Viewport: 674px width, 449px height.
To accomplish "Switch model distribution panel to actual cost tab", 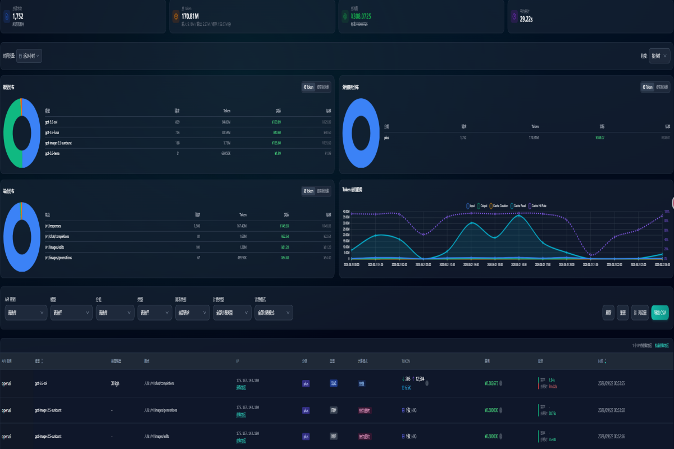I will coord(323,87).
